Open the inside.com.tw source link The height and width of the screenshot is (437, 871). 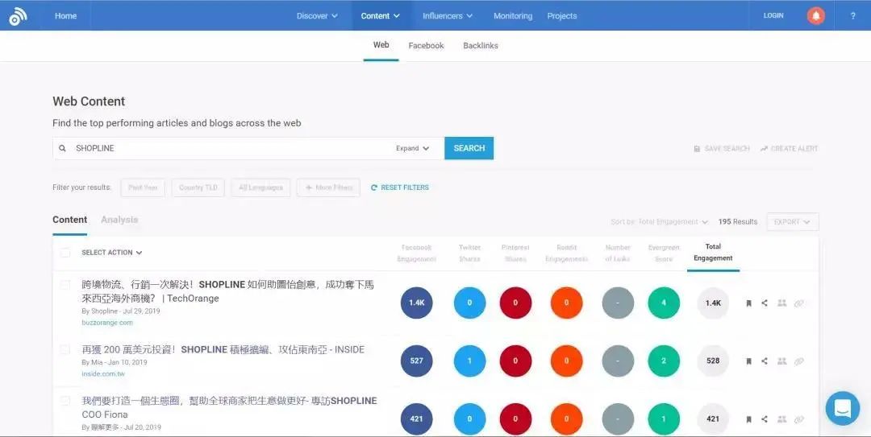pyautogui.click(x=103, y=373)
